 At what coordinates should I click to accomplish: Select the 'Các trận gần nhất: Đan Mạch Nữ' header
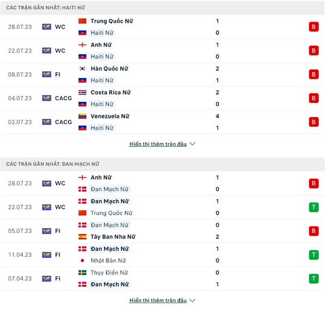coord(53,164)
